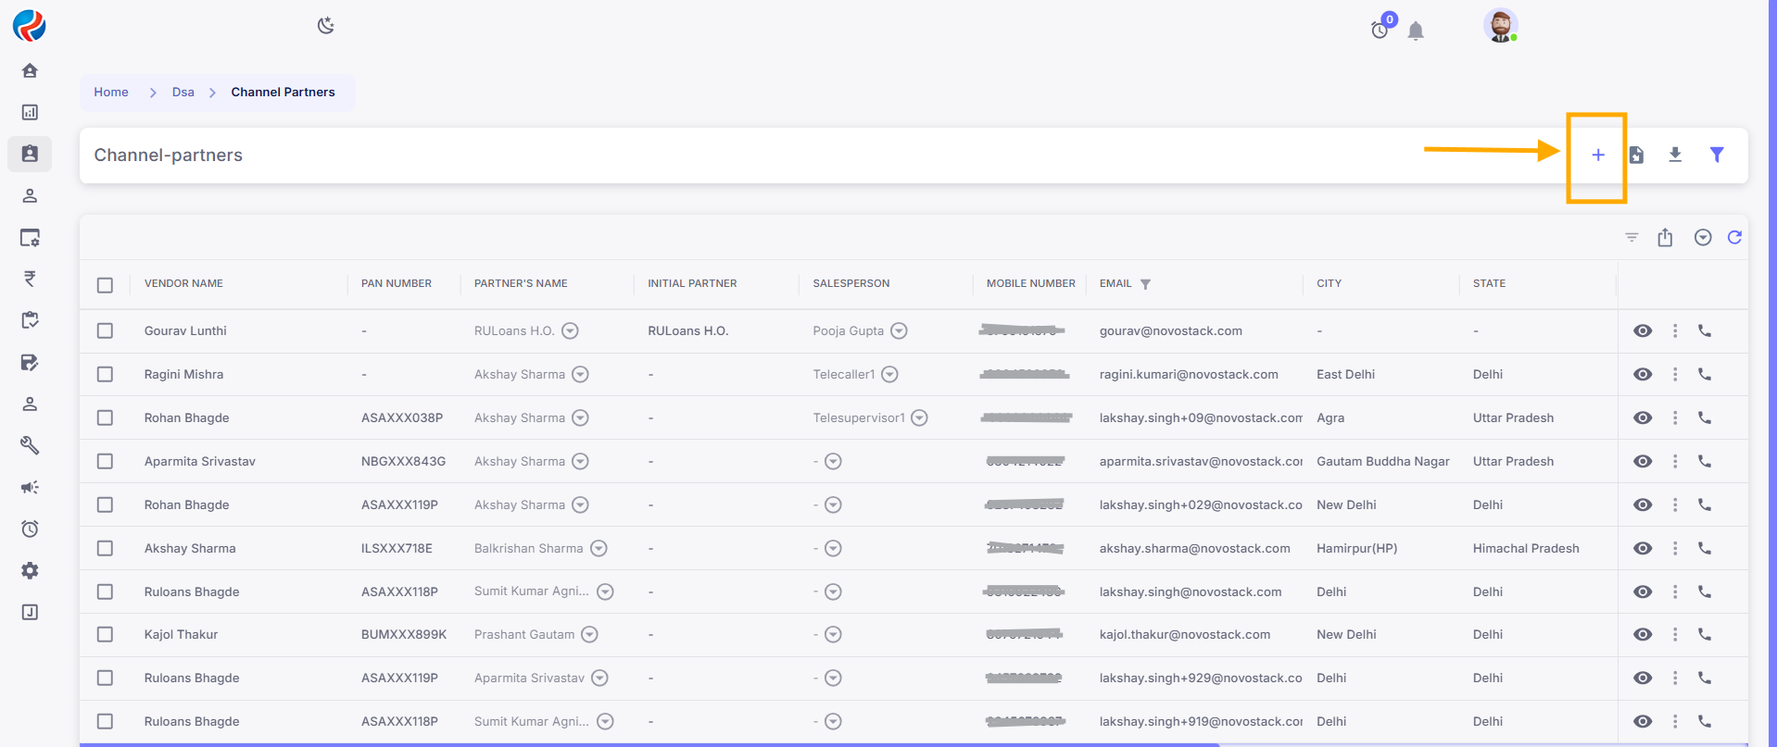The width and height of the screenshot is (1777, 747).
Task: Click the download icon in Channel-partners header
Action: pos(1675,155)
